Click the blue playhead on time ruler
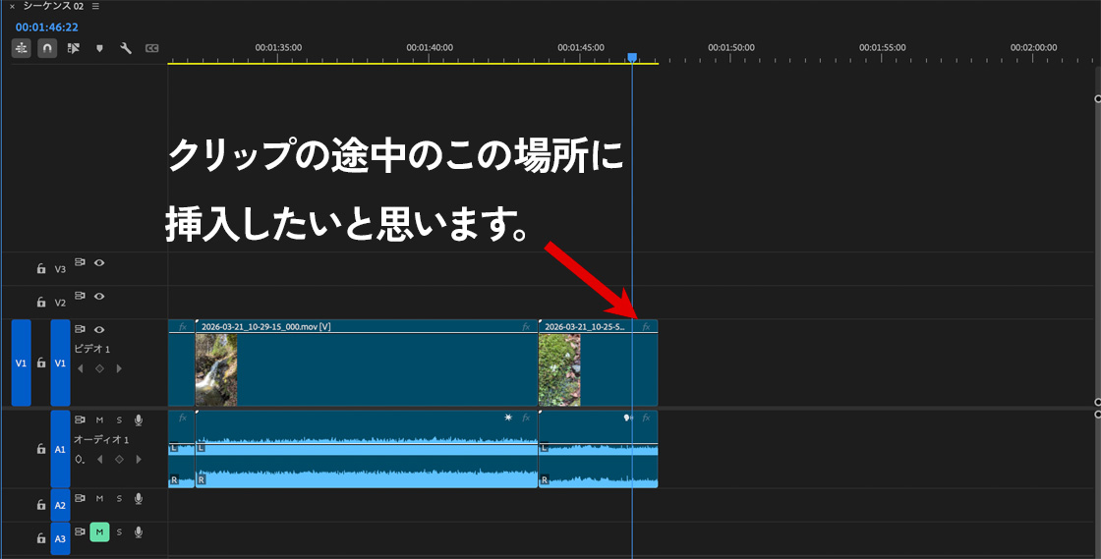 (x=632, y=58)
